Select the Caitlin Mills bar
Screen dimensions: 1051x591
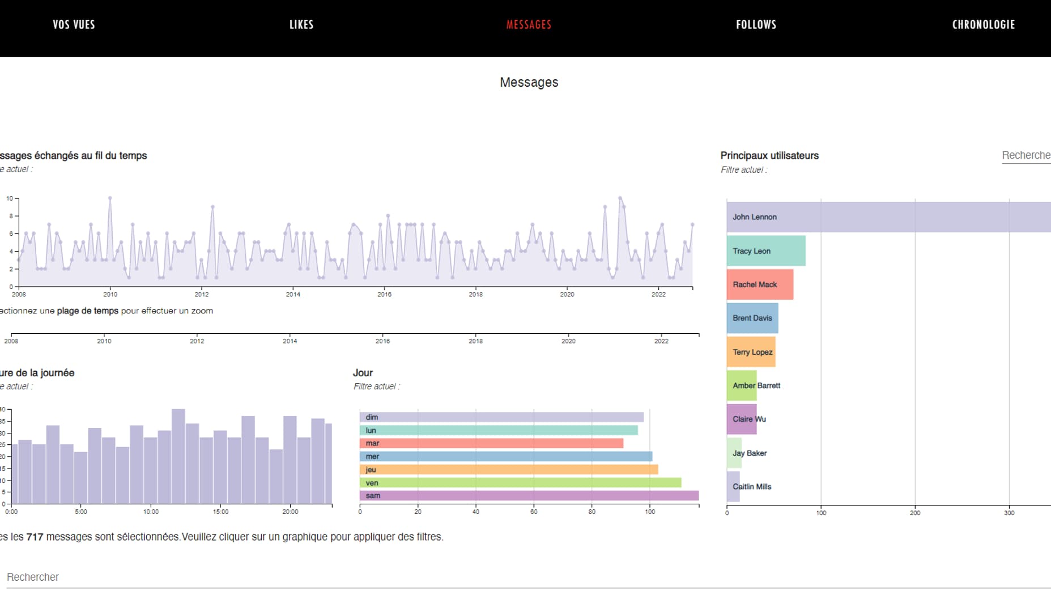tap(733, 487)
